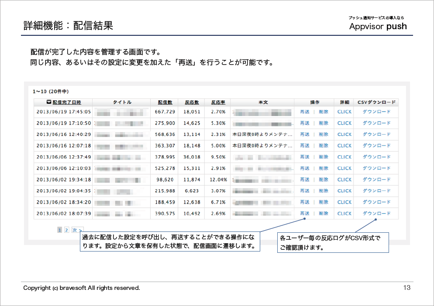Click 再送 for the 2013/06/19 17:10:50 row
Image resolution: width=434 pixels, height=306 pixels.
click(x=305, y=123)
